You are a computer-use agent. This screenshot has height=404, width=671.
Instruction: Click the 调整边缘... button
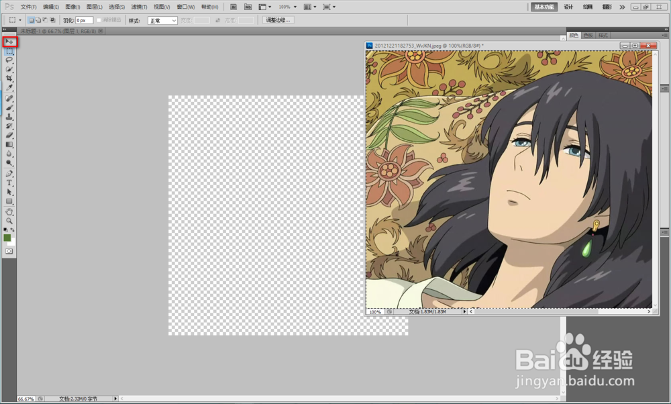[278, 20]
